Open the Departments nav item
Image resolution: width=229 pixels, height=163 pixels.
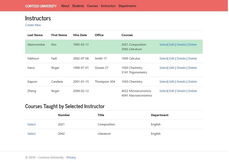point(127,6)
